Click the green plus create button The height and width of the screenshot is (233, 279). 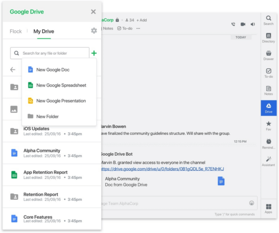click(94, 53)
